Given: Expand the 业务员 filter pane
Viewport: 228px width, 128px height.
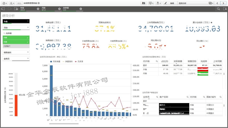Looking at the screenshot, I should [16, 59].
